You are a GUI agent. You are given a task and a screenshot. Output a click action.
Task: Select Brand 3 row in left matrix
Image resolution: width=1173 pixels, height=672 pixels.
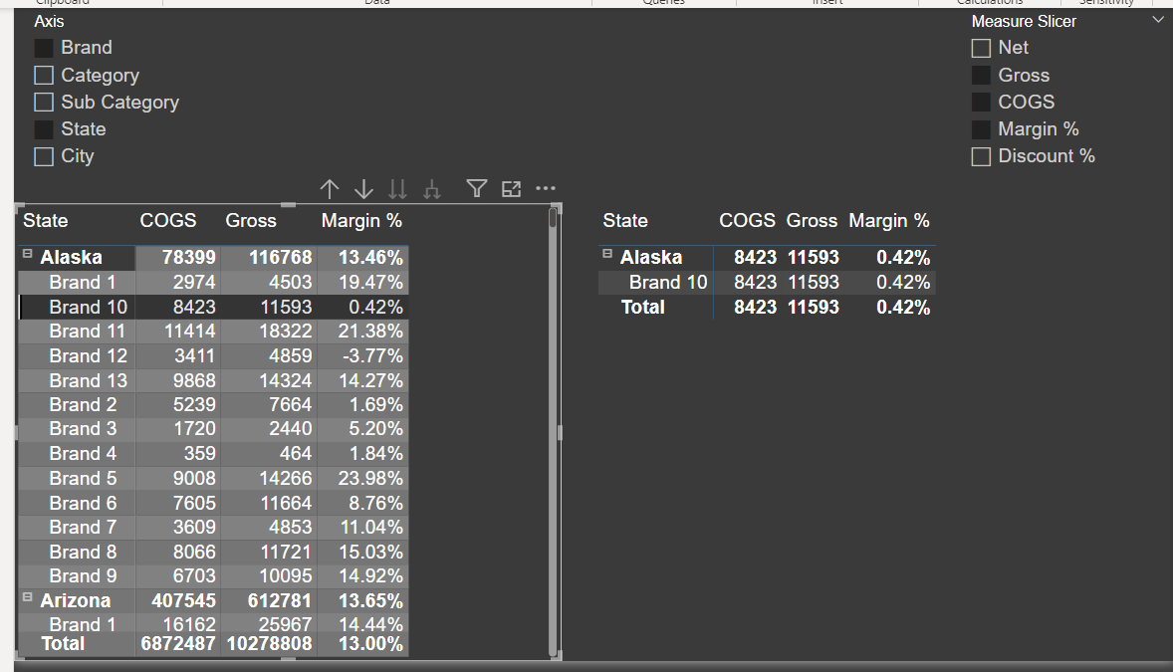click(x=213, y=429)
